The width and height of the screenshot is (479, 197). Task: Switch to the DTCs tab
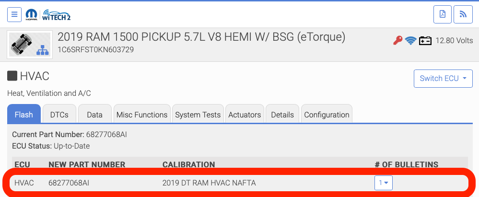pos(59,115)
